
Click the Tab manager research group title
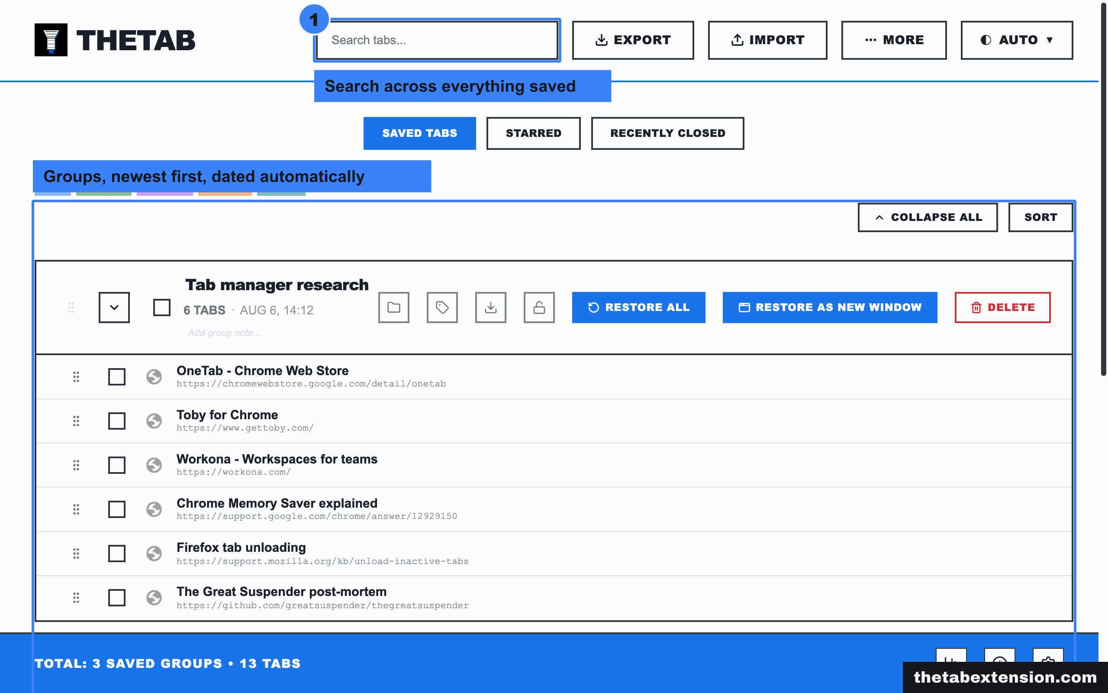pos(277,285)
